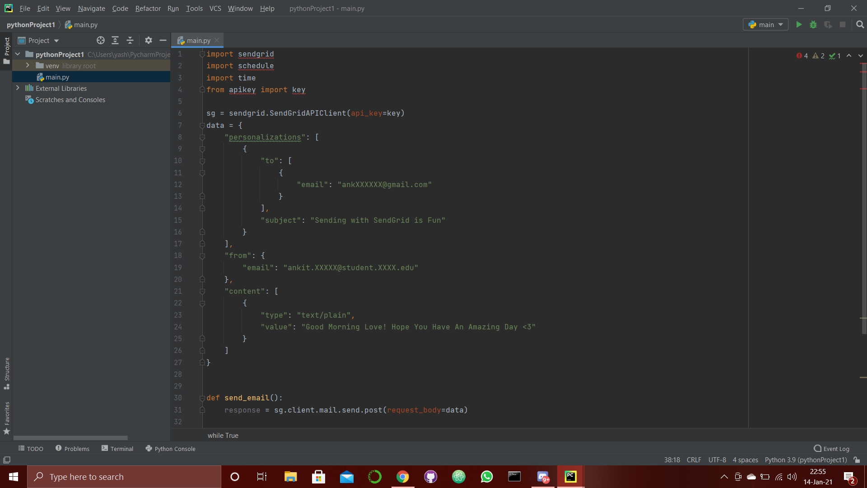The width and height of the screenshot is (867, 488).
Task: Toggle the Favorites side tool window
Action: pos(7,418)
